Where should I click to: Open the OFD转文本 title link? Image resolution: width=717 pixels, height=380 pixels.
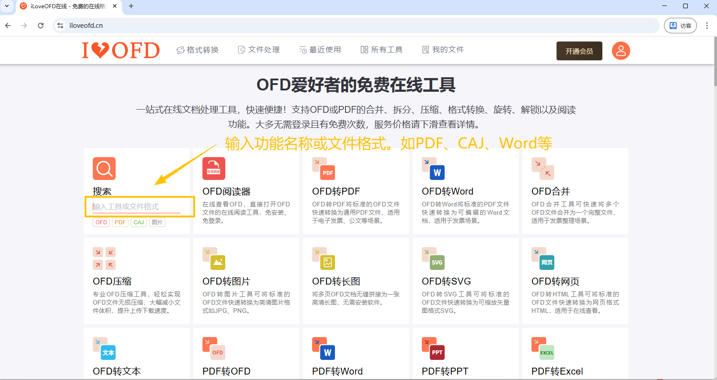(x=117, y=371)
